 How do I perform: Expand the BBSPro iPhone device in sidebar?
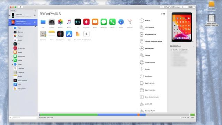(10, 15)
